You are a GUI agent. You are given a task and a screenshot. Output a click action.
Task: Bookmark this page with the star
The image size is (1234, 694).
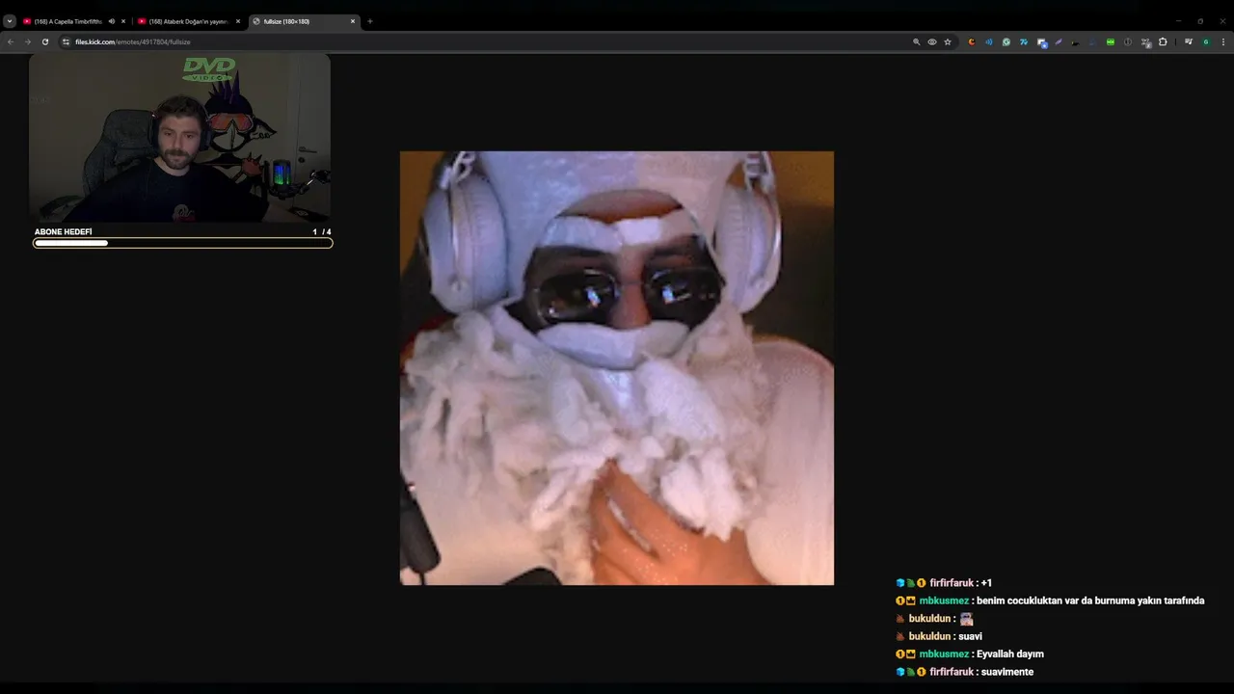948,42
